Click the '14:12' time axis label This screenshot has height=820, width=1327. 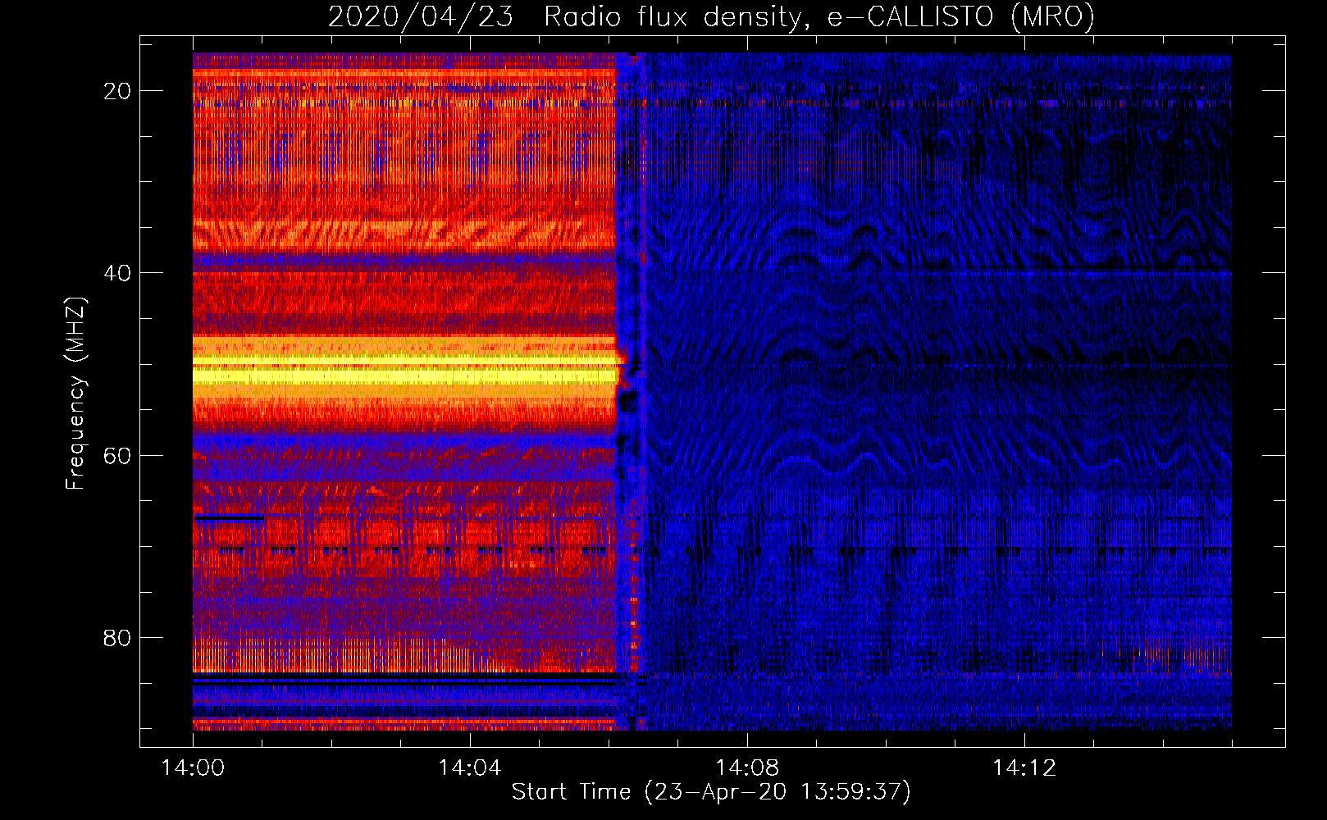tap(1024, 768)
